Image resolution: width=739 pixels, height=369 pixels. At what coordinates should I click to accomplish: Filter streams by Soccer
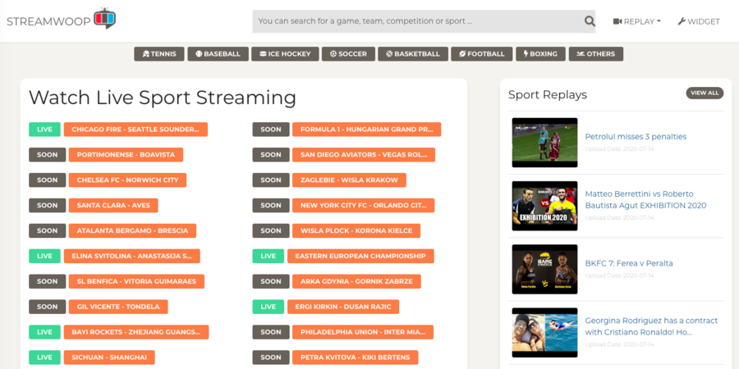[349, 53]
